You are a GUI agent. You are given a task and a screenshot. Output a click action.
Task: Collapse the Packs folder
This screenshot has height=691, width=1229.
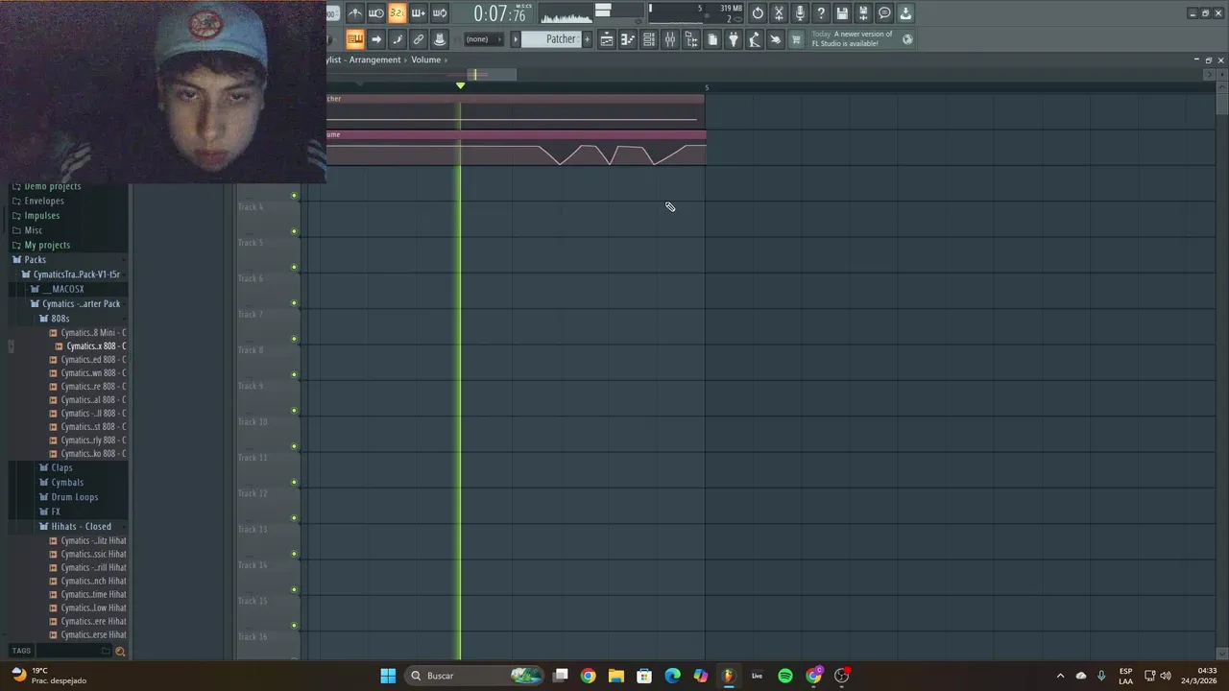tap(35, 259)
